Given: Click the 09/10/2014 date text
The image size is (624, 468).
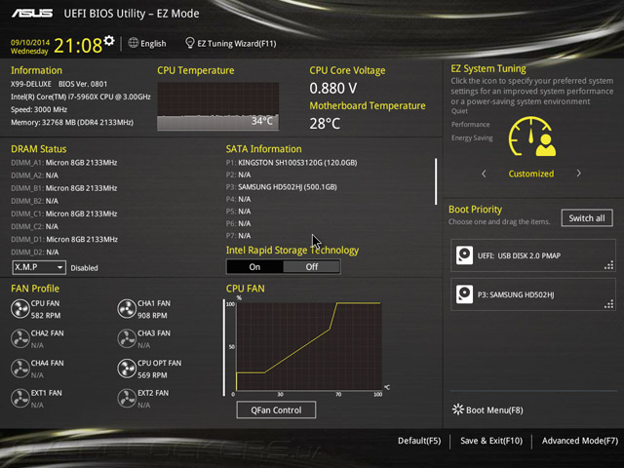Looking at the screenshot, I should [30, 42].
